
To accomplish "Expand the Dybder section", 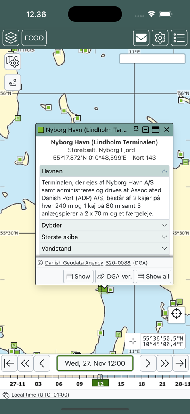I will [104, 225].
